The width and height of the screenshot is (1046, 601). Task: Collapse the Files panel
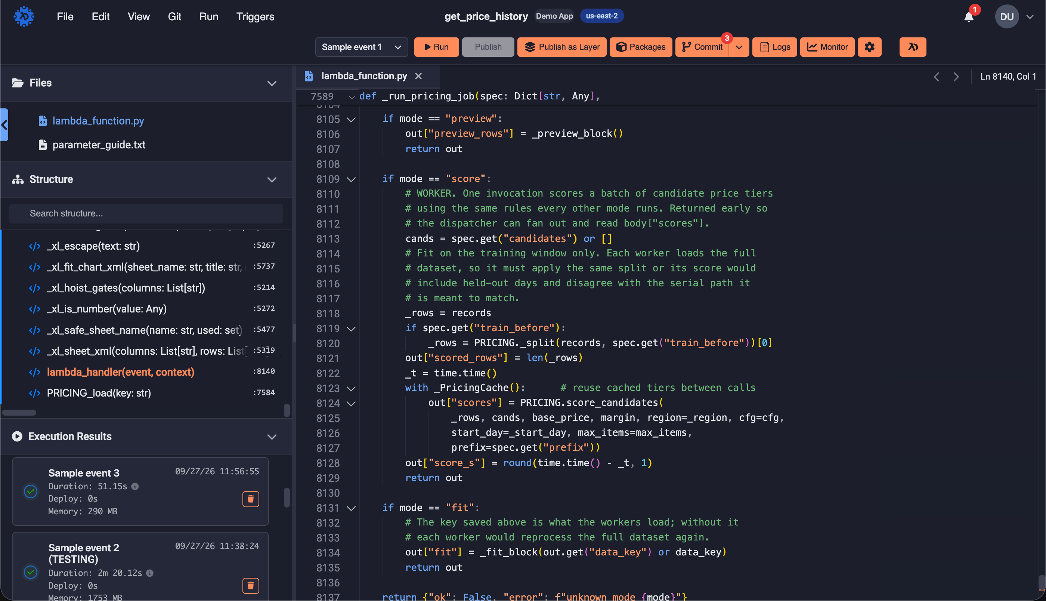tap(271, 83)
